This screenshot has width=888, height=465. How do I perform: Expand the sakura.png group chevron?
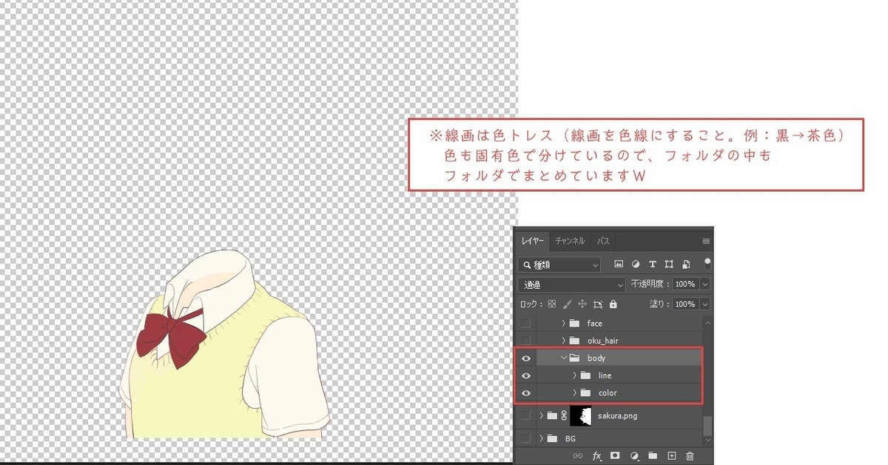click(542, 416)
